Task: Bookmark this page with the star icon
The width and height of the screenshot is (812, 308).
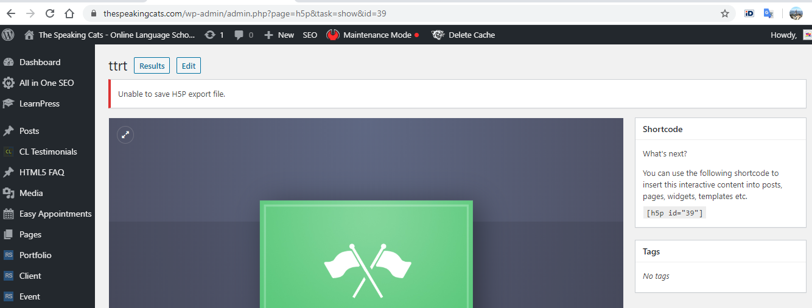Action: click(x=725, y=13)
